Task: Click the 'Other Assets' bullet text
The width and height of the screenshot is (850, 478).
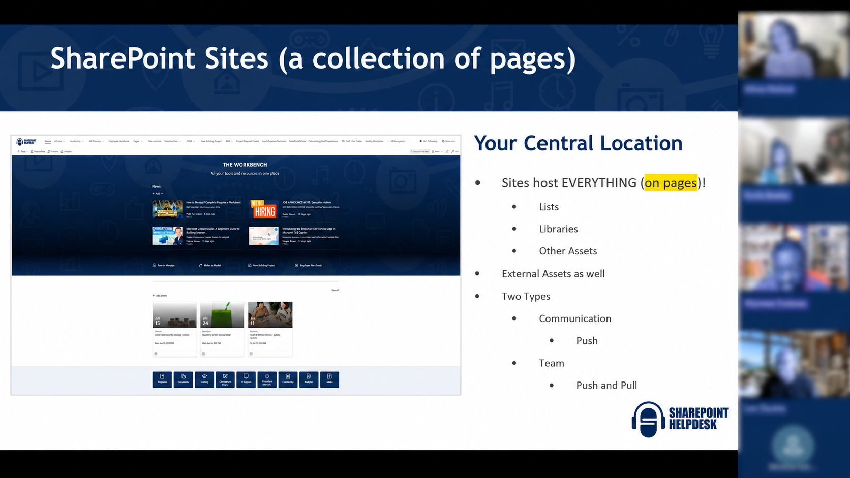Action: (x=568, y=251)
